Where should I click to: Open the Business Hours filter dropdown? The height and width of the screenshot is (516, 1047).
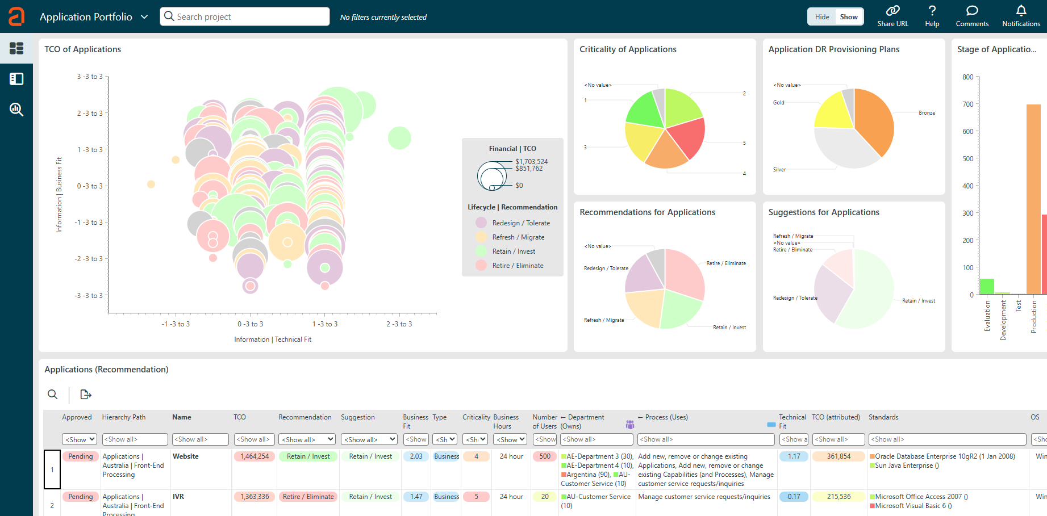click(510, 439)
